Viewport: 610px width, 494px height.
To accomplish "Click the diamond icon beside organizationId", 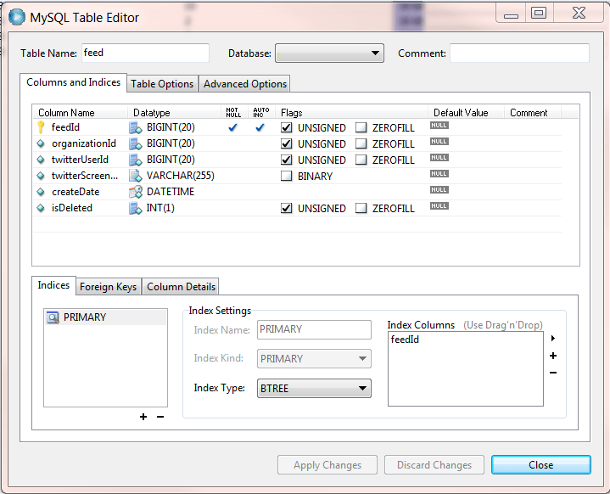I will (41, 143).
